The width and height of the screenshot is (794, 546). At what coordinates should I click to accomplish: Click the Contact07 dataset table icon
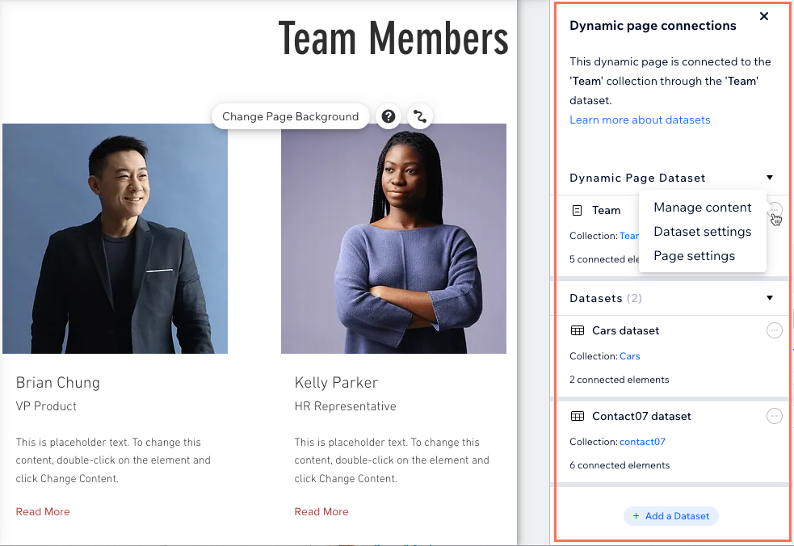[x=578, y=416]
